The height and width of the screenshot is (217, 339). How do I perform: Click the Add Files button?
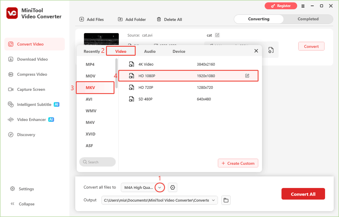(91, 20)
